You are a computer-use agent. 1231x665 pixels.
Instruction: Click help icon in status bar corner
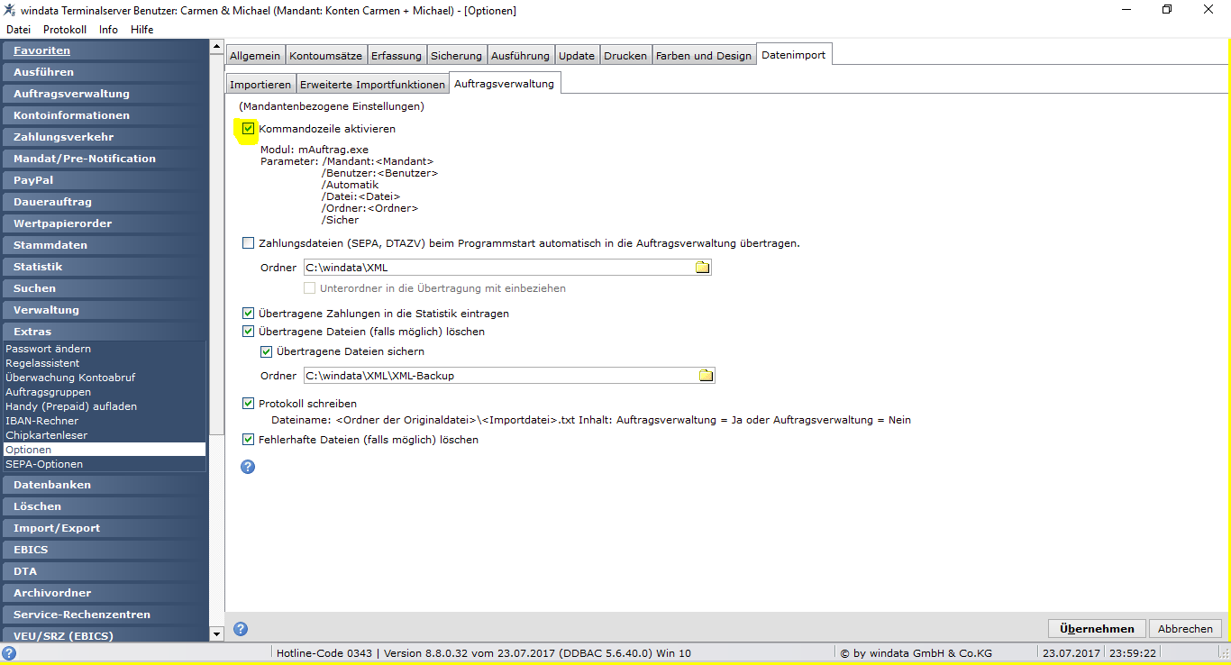pyautogui.click(x=9, y=653)
